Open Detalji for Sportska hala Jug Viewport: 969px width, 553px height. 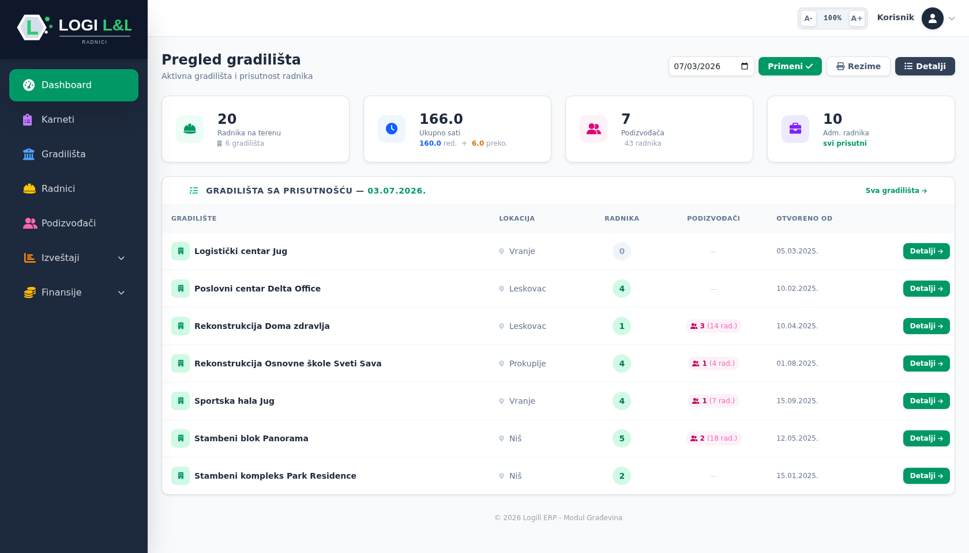click(x=926, y=401)
